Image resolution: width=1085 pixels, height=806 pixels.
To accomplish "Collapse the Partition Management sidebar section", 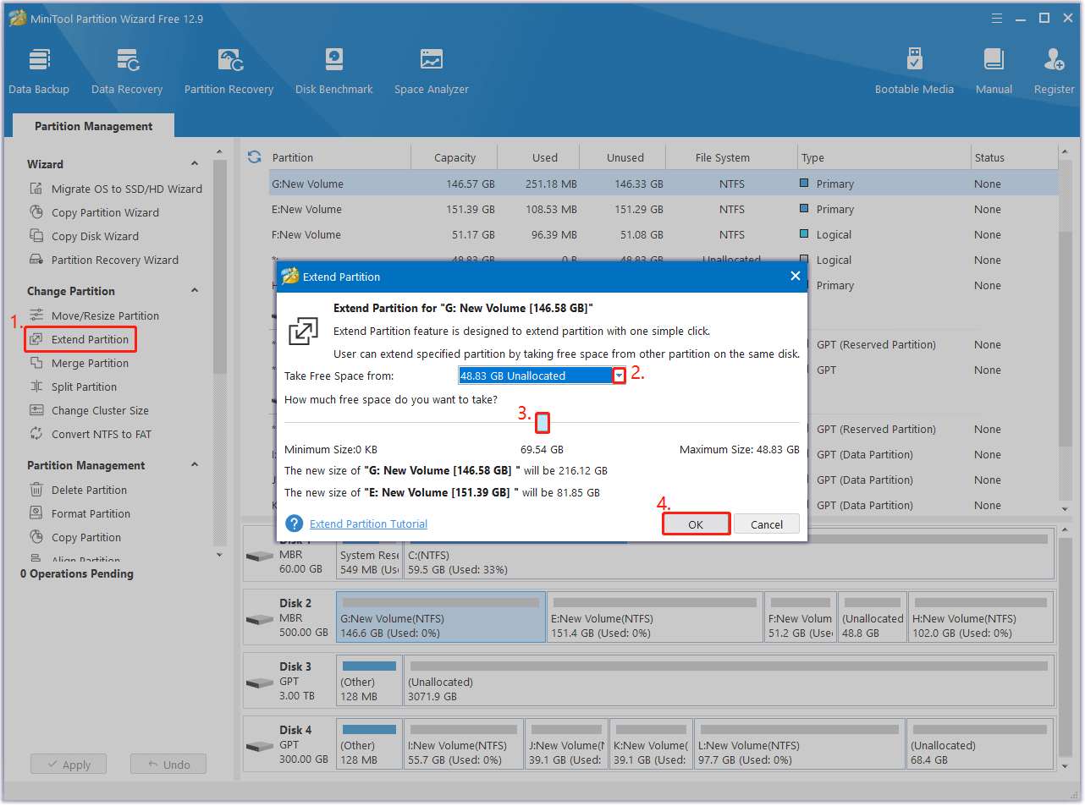I will [195, 465].
